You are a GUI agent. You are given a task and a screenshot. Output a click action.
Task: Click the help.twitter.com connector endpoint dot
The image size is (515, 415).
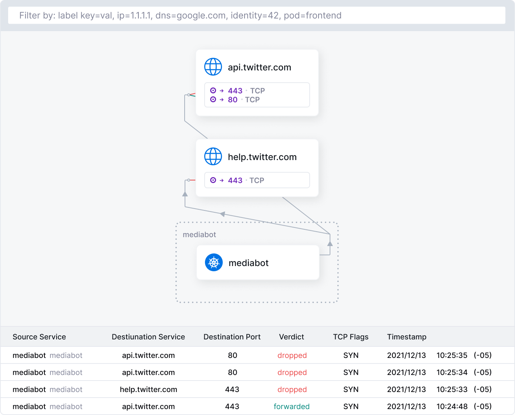click(x=189, y=180)
